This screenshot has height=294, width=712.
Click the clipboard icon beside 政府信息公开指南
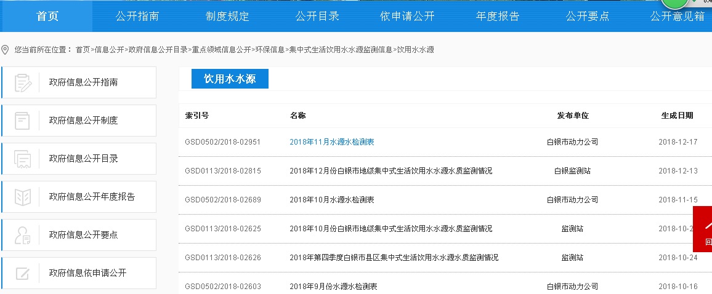[23, 82]
